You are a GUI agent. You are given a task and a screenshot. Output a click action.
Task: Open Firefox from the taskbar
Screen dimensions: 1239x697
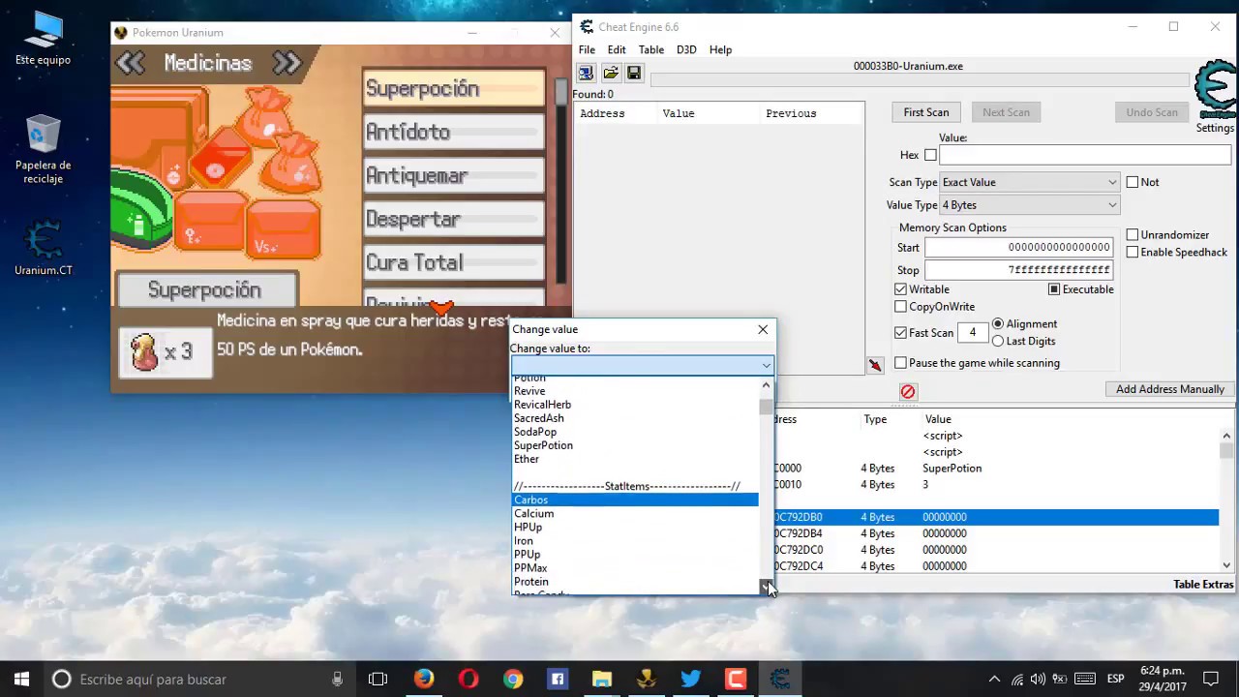[x=424, y=679]
